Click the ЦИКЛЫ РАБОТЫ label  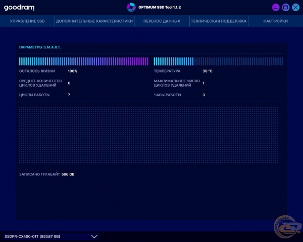(34, 95)
